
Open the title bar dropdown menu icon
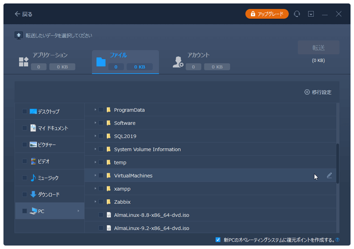point(311,14)
